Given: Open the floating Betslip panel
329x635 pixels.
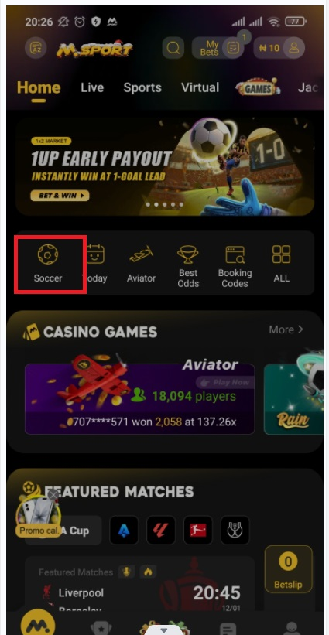Looking at the screenshot, I should tap(288, 569).
